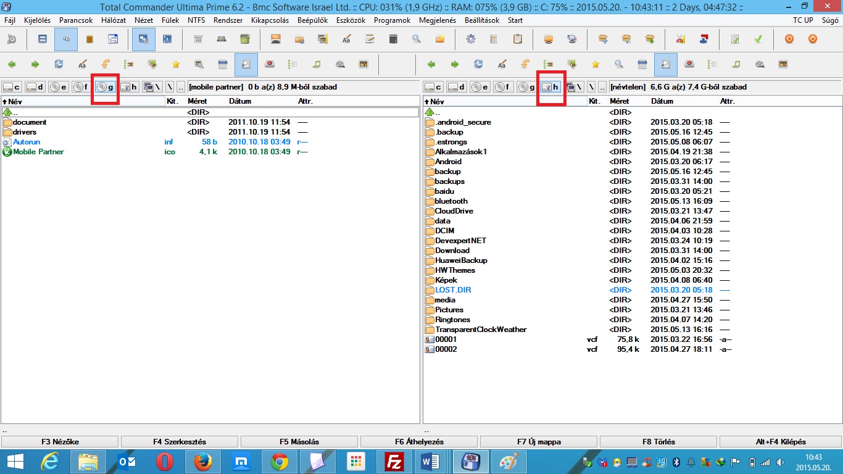
Task: Click the F3 Nézőke button
Action: coord(60,442)
